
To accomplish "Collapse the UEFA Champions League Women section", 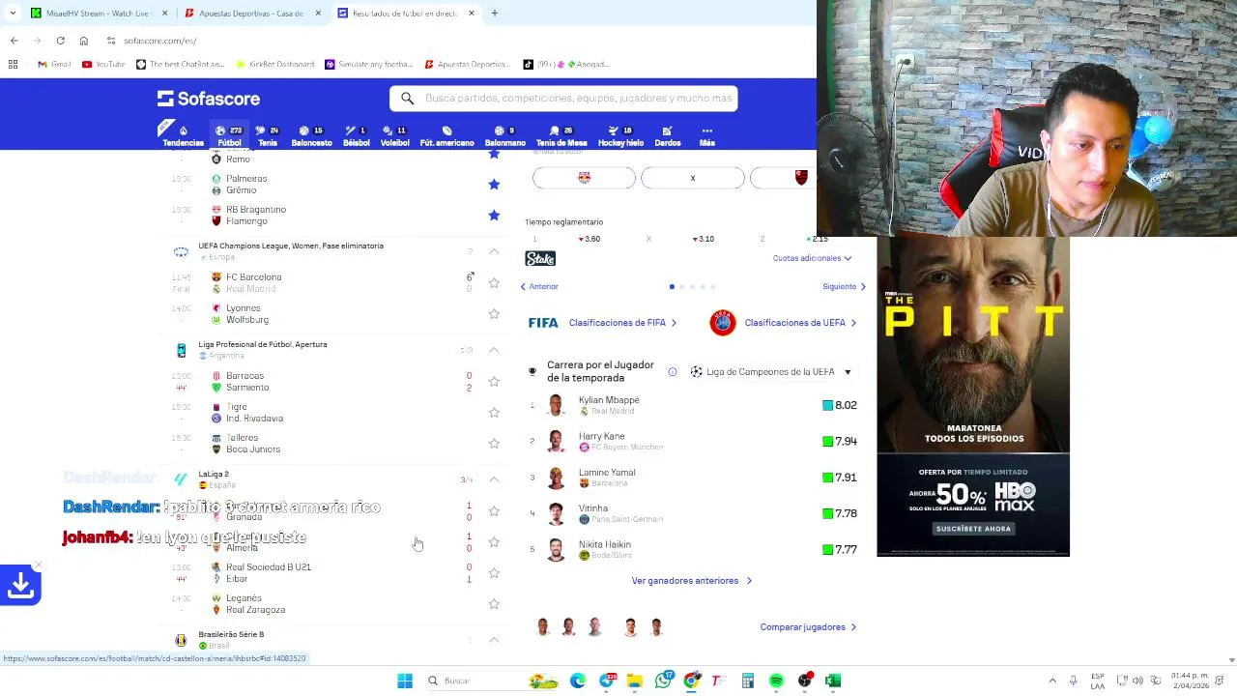I will point(494,251).
